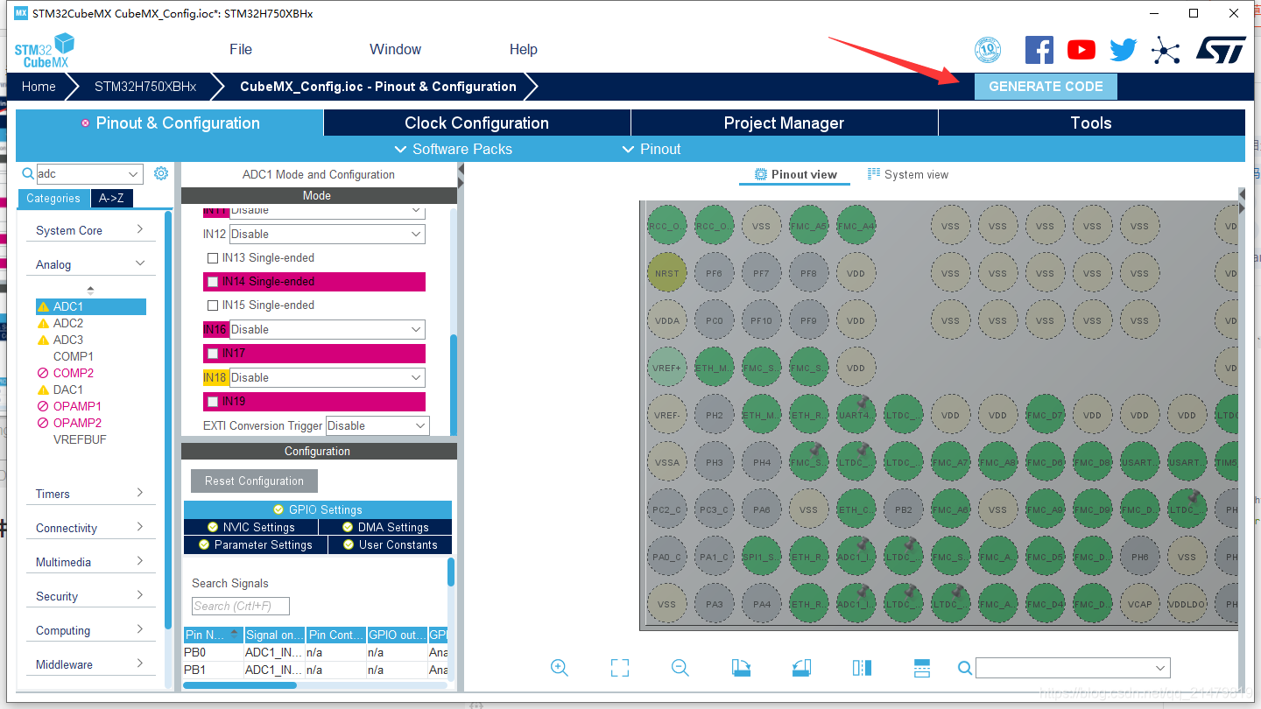Rotate chip clockwise icon
The image size is (1261, 709).
point(741,668)
